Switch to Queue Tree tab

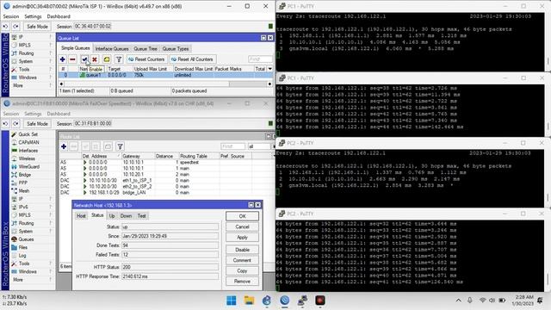145,49
